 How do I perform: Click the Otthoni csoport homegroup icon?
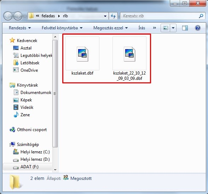pyautogui.click(x=12, y=130)
